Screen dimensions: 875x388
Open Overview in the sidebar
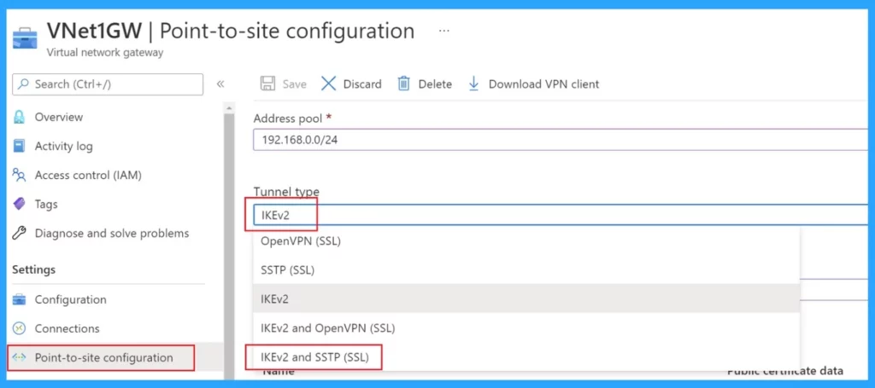59,118
